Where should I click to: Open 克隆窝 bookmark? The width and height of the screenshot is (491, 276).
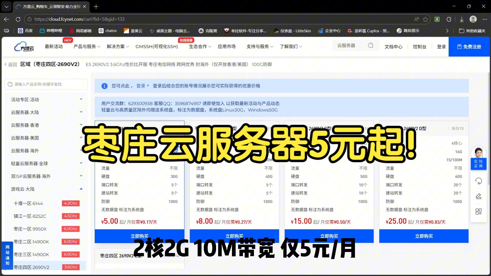pyautogui.click(x=208, y=31)
